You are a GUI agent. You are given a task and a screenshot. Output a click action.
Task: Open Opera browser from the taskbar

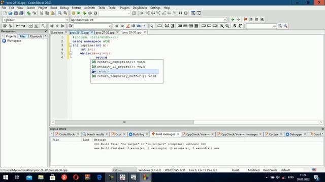(76, 177)
